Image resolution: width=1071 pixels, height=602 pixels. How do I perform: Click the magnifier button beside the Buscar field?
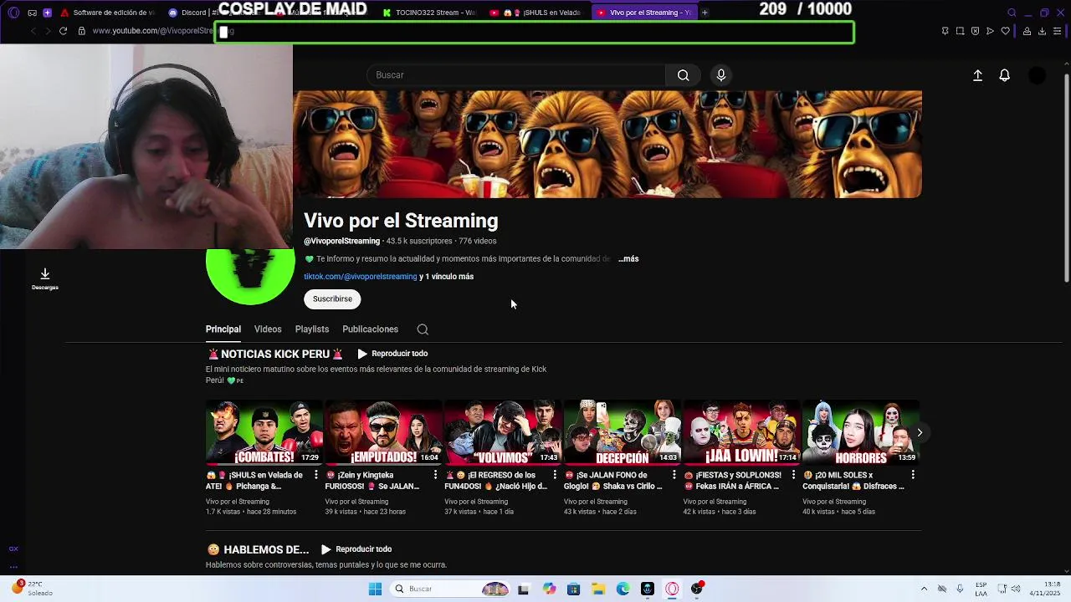[684, 75]
